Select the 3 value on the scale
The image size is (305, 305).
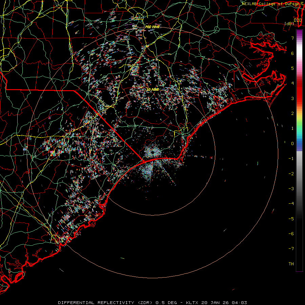[x=292, y=98]
